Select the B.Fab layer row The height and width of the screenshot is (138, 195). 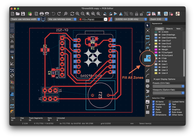pyautogui.click(x=168, y=61)
